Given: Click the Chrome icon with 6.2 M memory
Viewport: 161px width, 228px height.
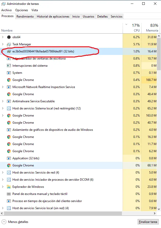Looking at the screenshot, I should tap(9, 151).
